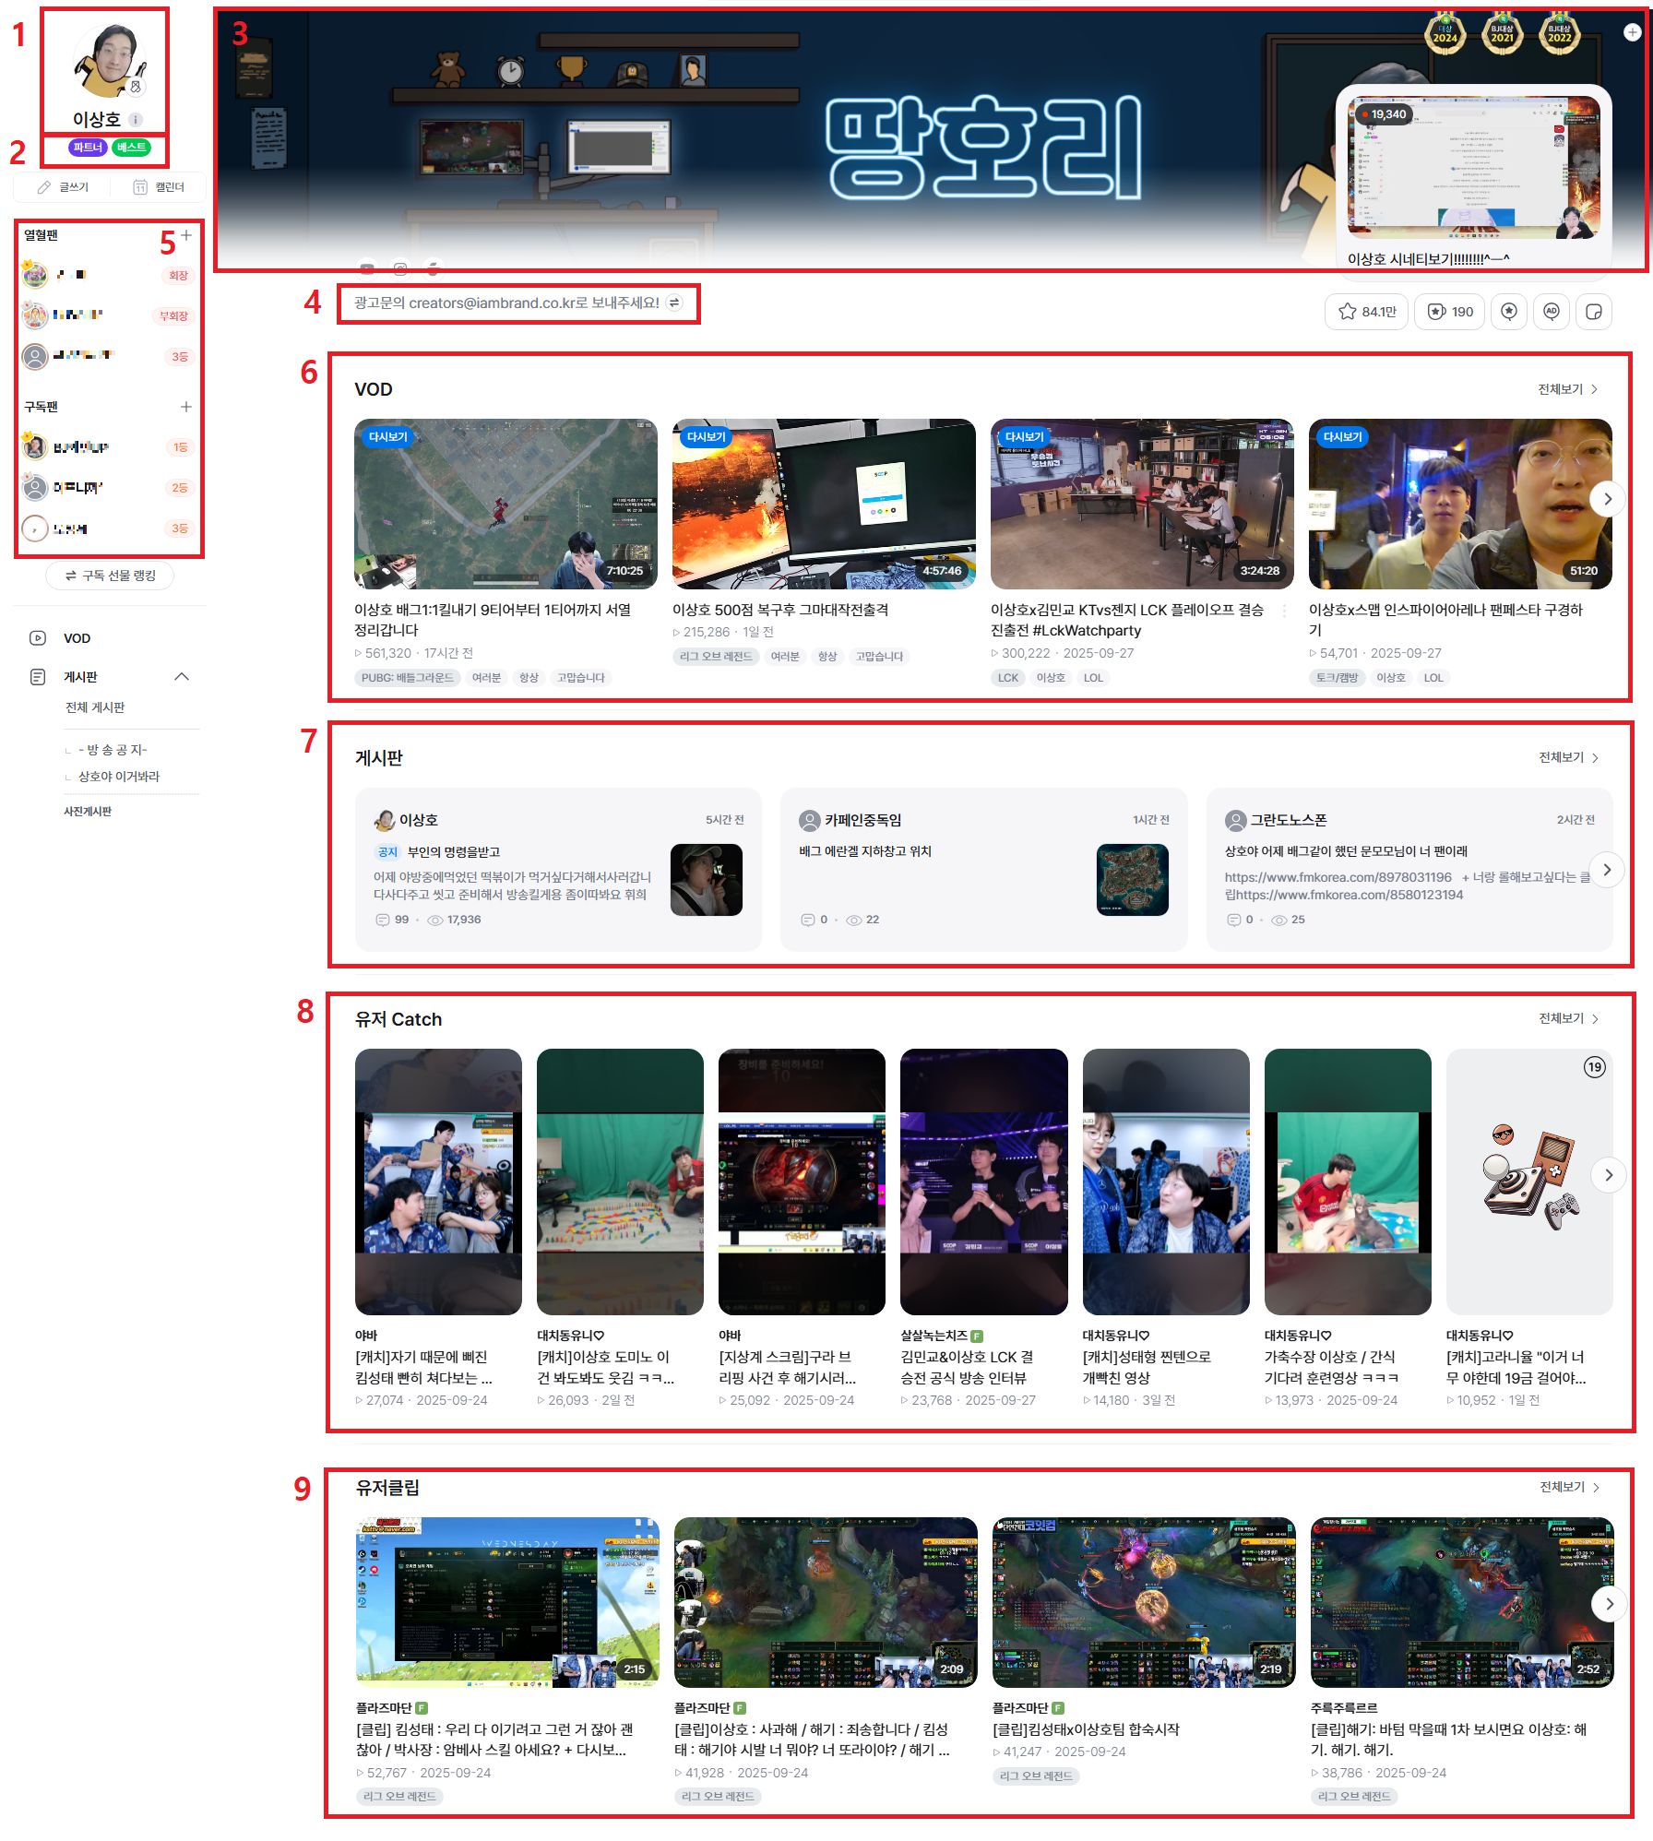Collapse the 게시판 section in sidebar
Image resolution: width=1653 pixels, height=1841 pixels.
click(182, 677)
